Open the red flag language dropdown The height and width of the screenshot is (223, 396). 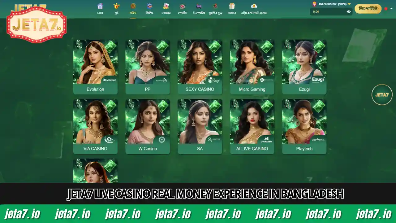[x=388, y=9]
